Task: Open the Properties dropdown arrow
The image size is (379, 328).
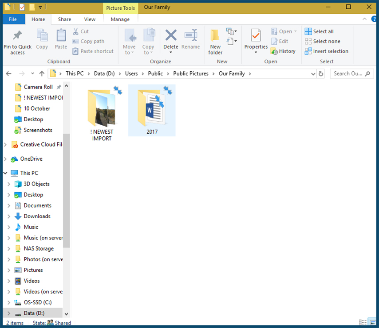Action: click(256, 52)
